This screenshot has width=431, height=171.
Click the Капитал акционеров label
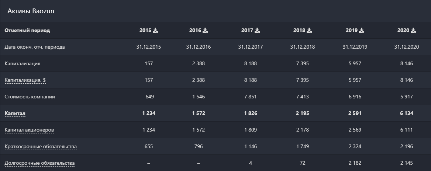pos(29,130)
